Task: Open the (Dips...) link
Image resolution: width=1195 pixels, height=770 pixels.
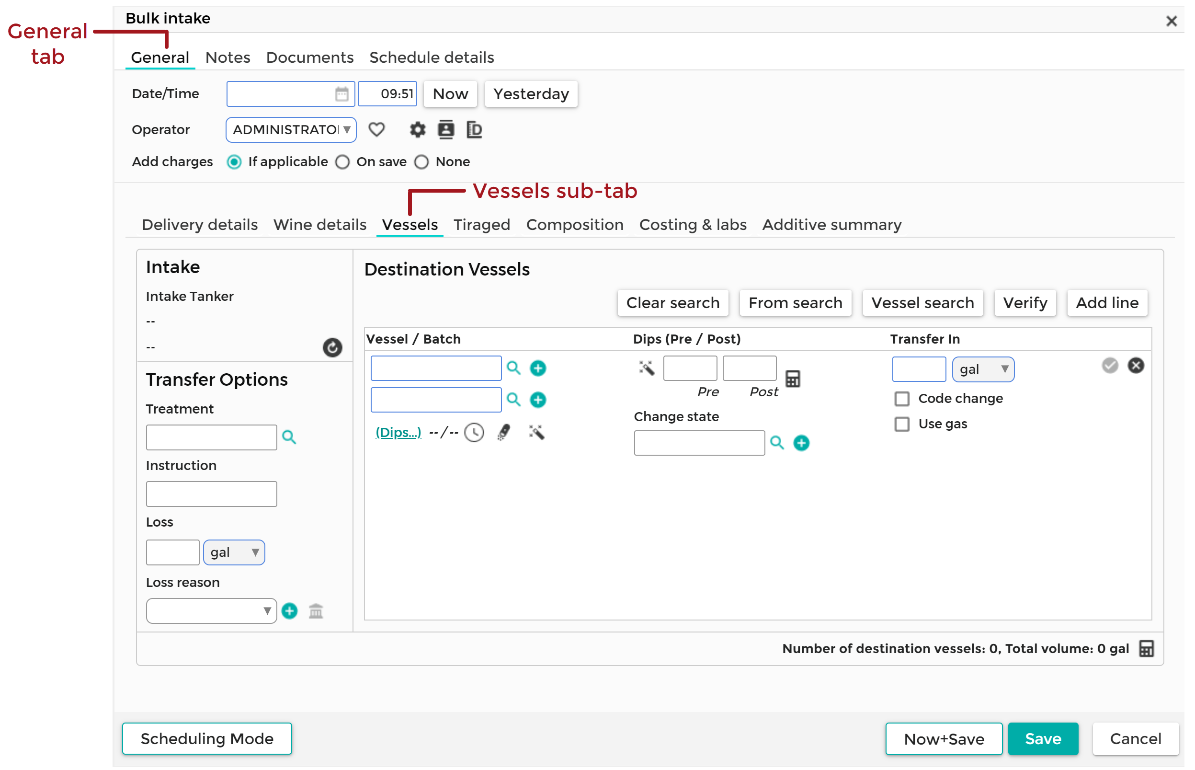Action: tap(398, 432)
